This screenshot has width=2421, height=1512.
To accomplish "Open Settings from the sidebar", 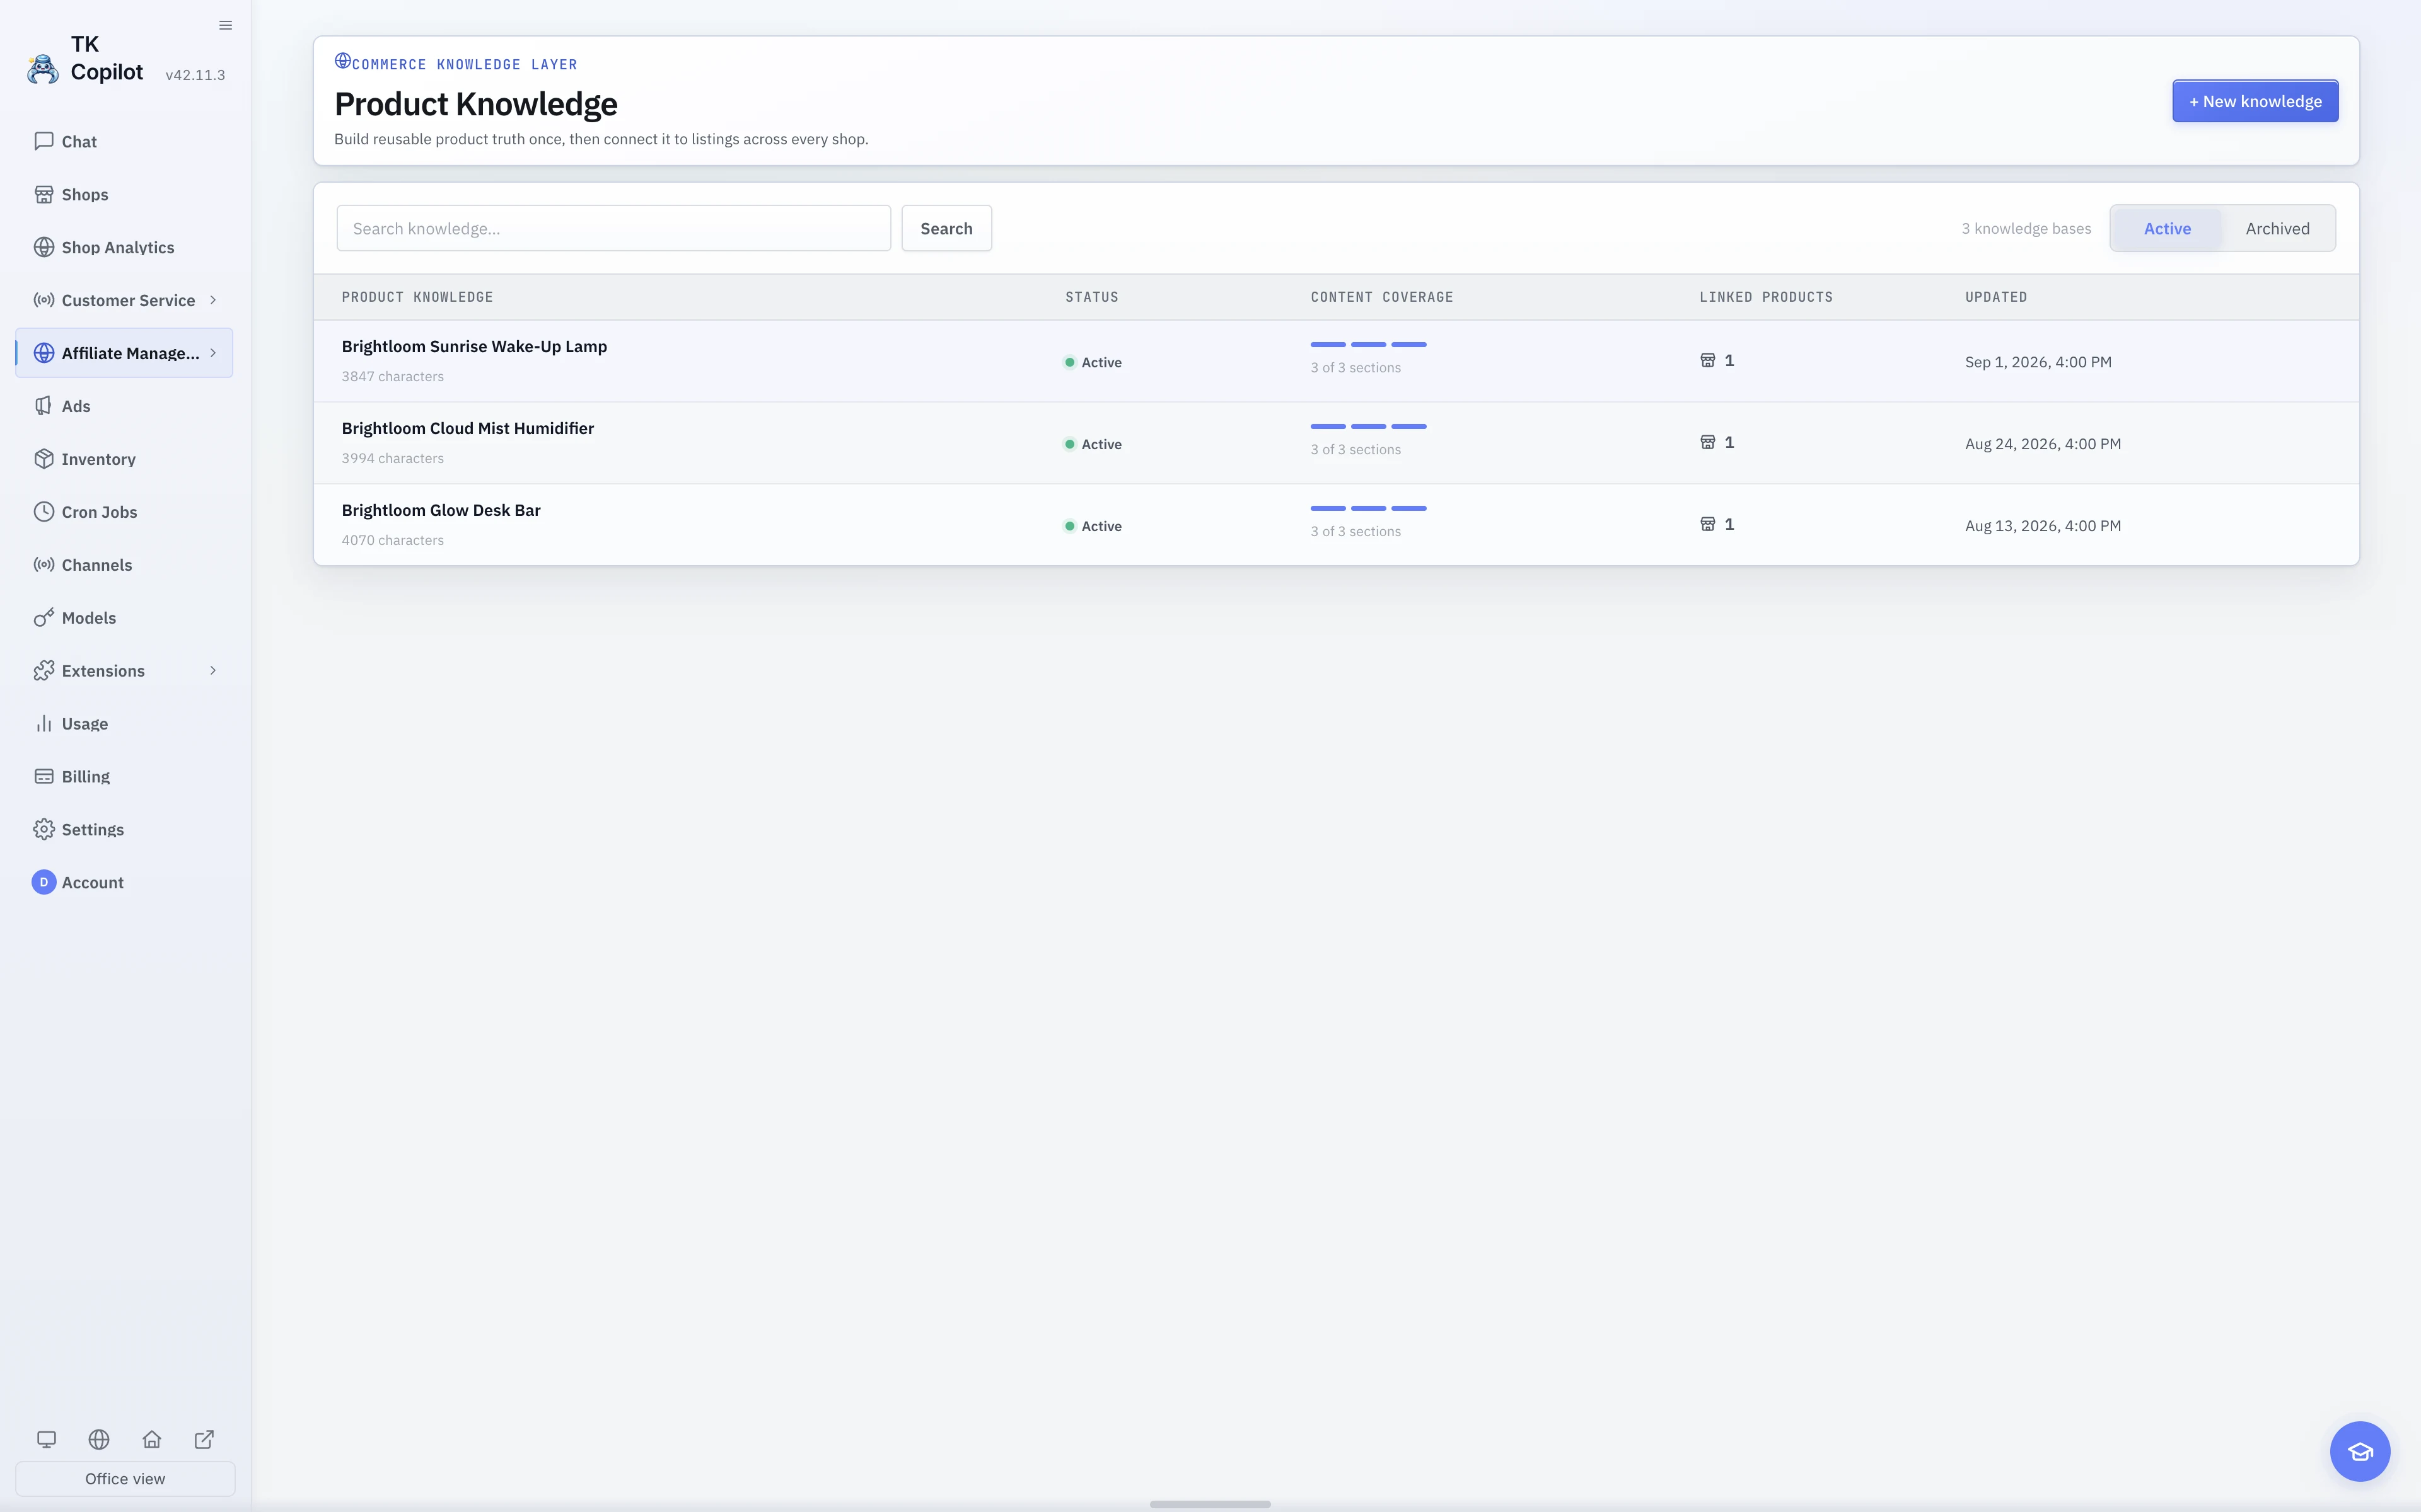I will pyautogui.click(x=124, y=830).
